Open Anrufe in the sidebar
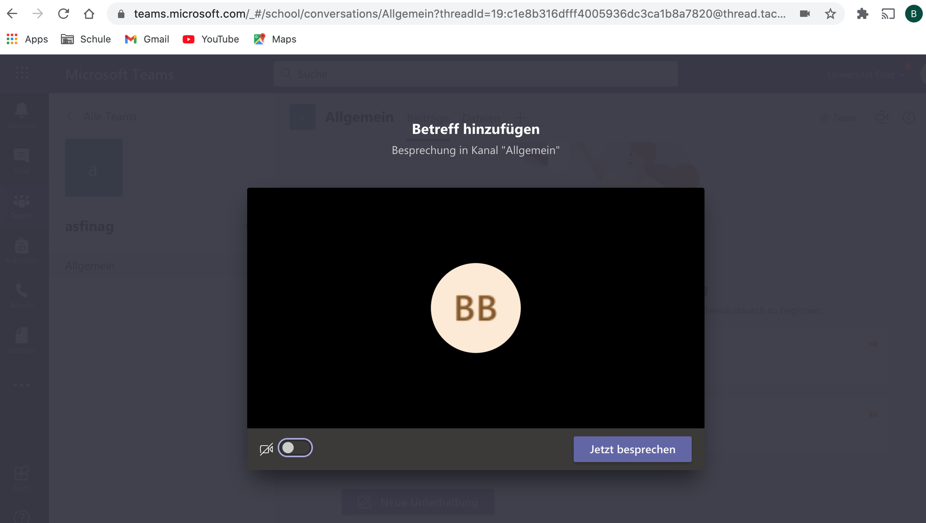Image resolution: width=926 pixels, height=523 pixels. (x=21, y=296)
